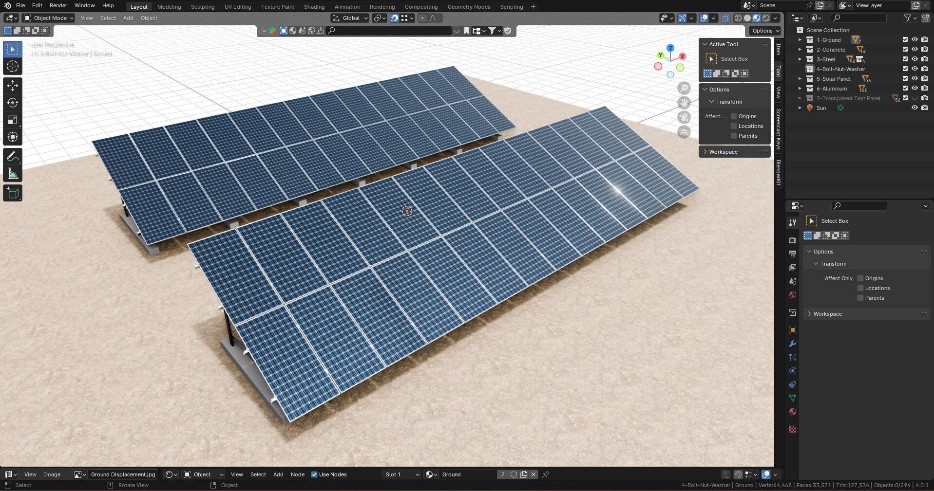
Task: Enable 7-Transparent Test Panel collection checkbox
Action: click(x=905, y=98)
